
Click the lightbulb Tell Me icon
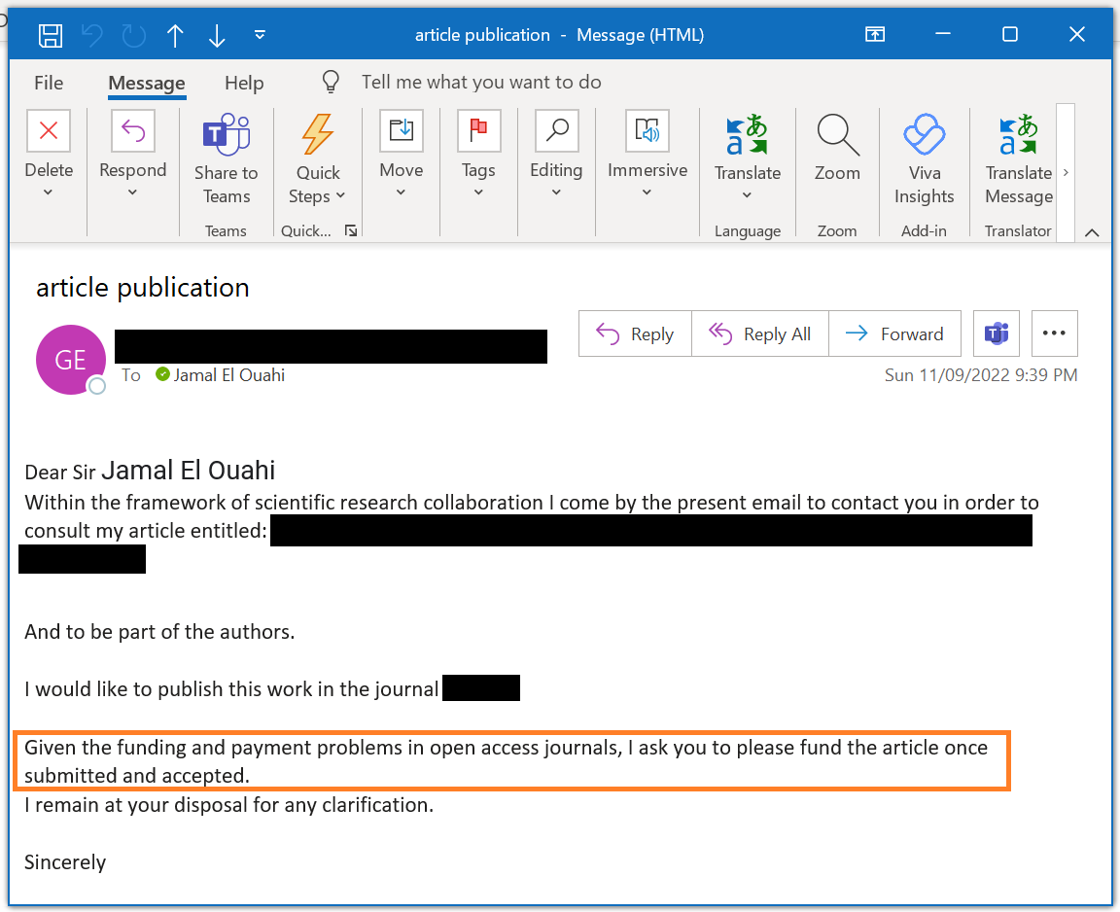pyautogui.click(x=331, y=82)
